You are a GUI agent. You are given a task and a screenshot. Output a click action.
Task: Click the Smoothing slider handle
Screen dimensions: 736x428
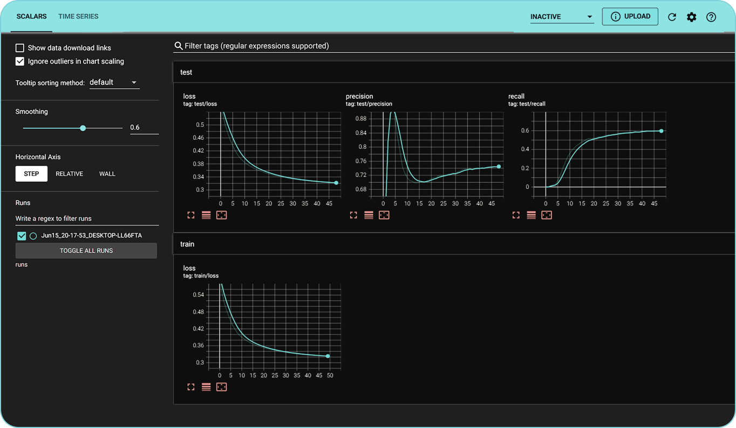point(83,128)
